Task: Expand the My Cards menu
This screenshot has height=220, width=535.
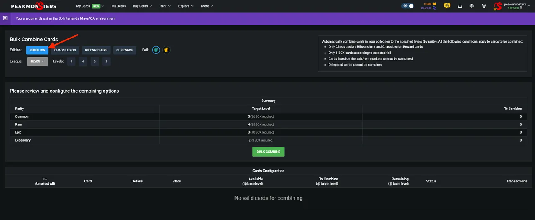Action: click(90, 6)
